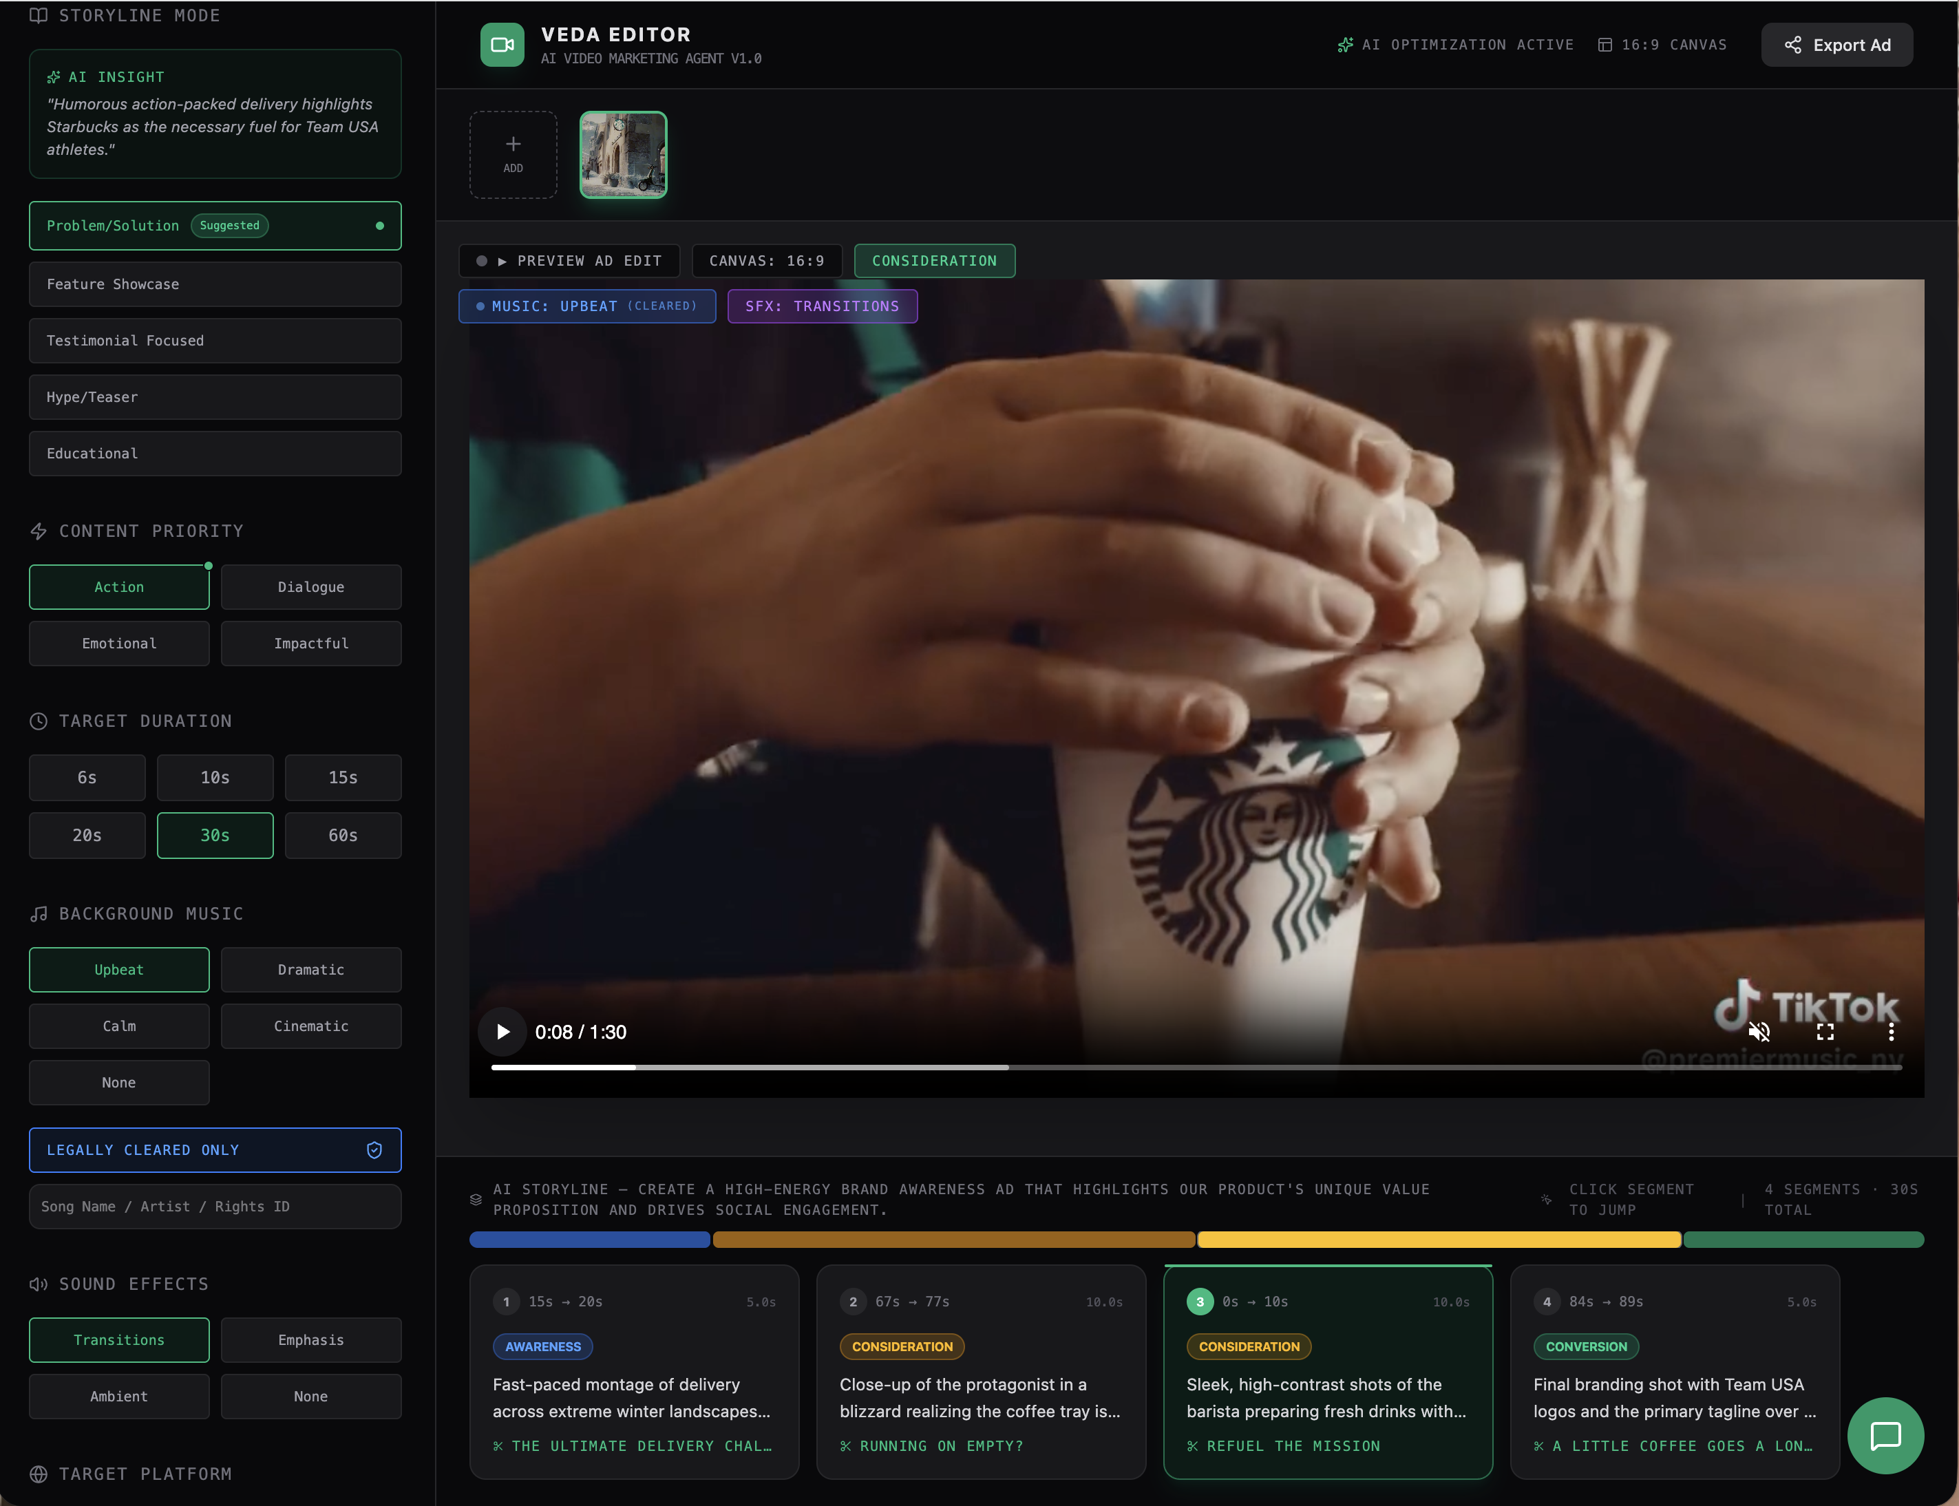Set background music to None
1959x1506 pixels.
(x=119, y=1083)
